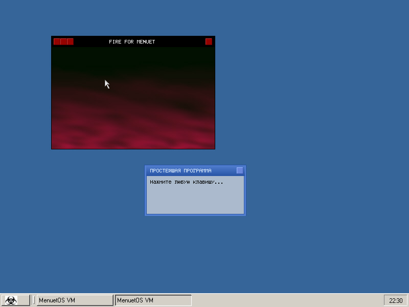This screenshot has height=307, width=409.
Task: Open the biohazard start menu icon
Action: click(11, 300)
